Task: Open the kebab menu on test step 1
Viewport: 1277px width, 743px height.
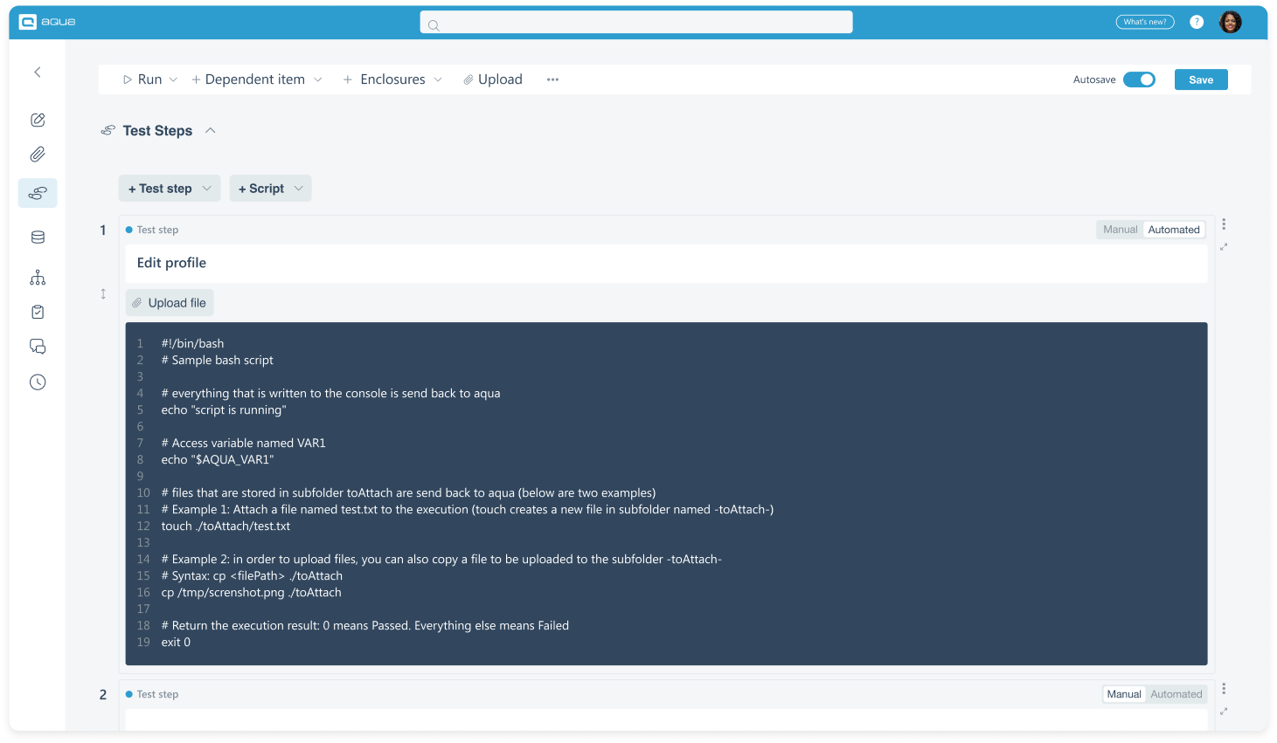Action: (1224, 224)
